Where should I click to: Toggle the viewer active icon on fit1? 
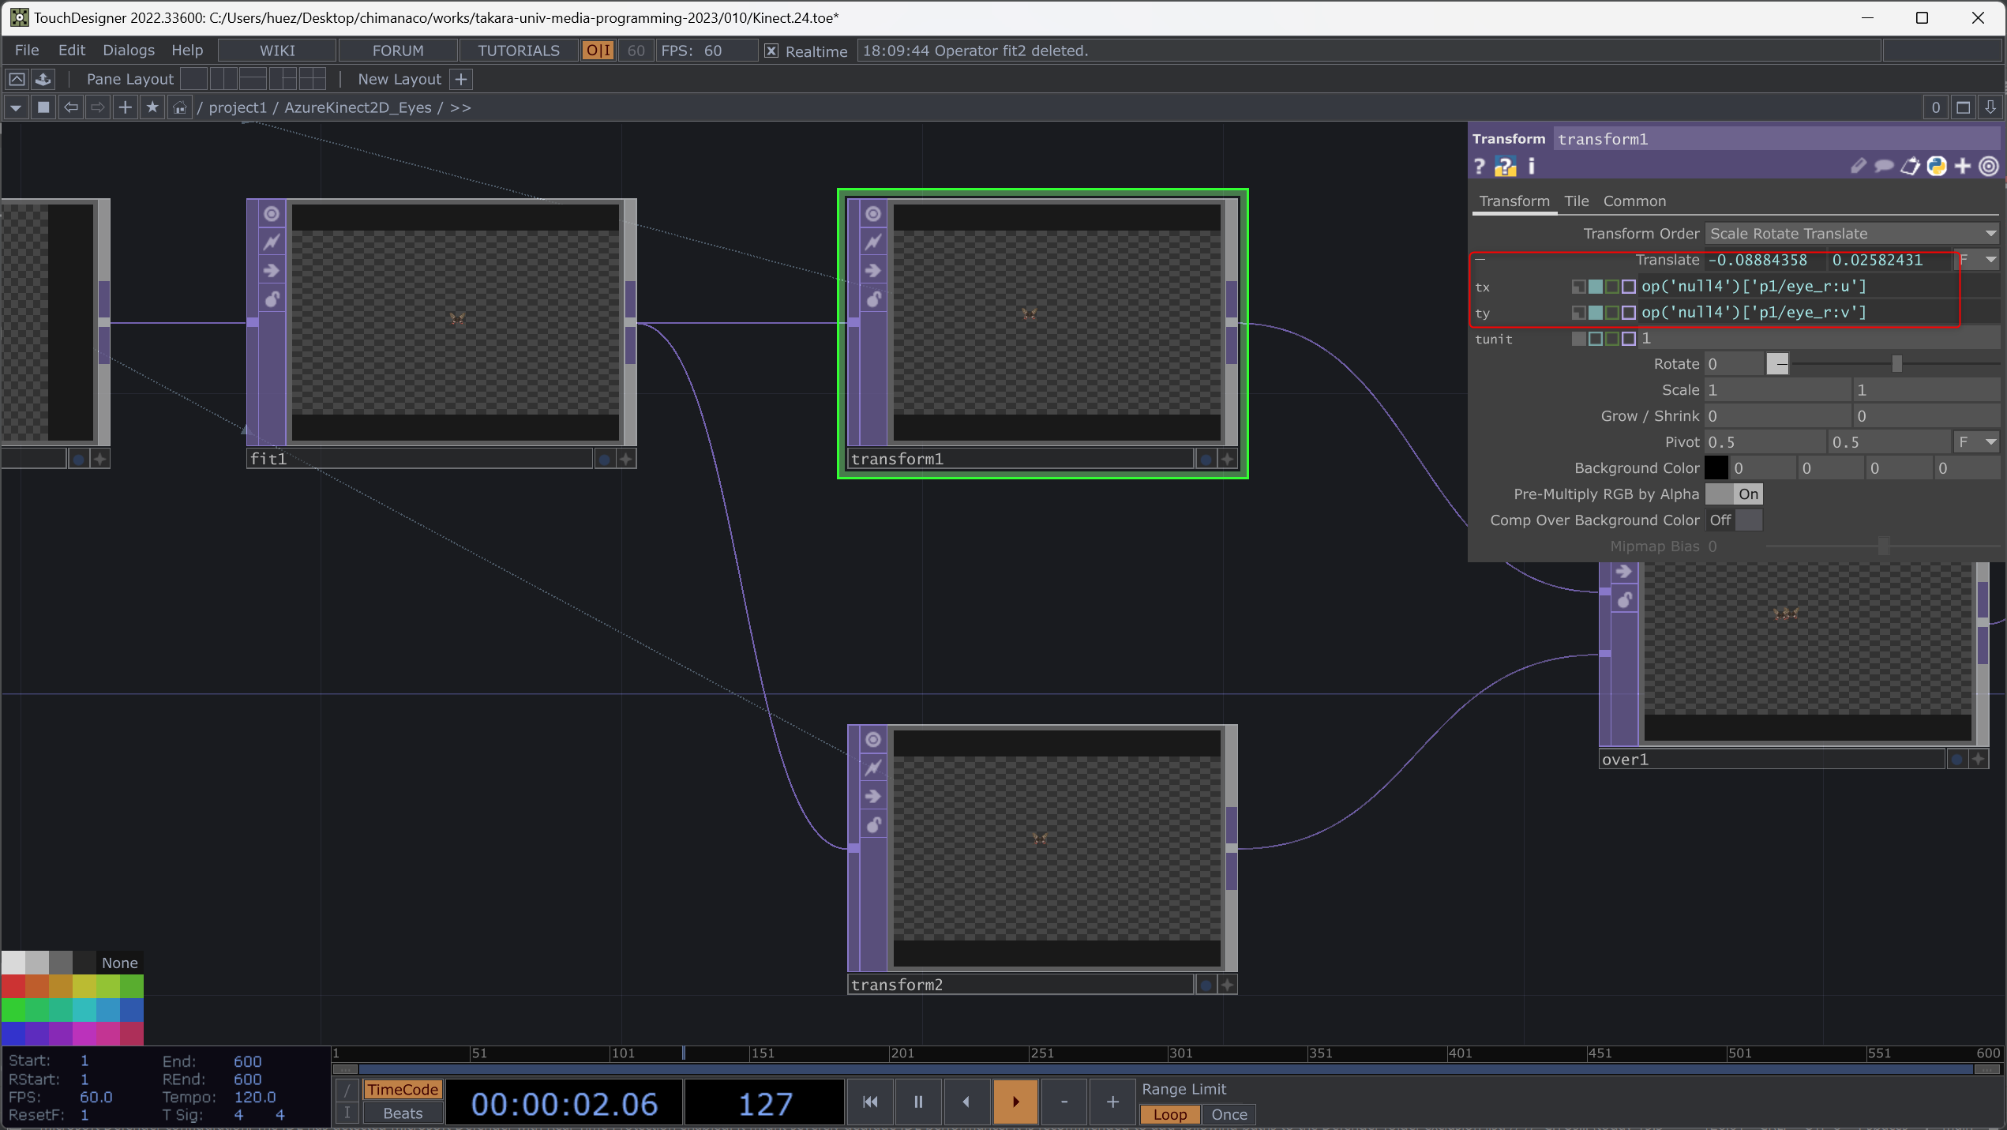(x=271, y=214)
